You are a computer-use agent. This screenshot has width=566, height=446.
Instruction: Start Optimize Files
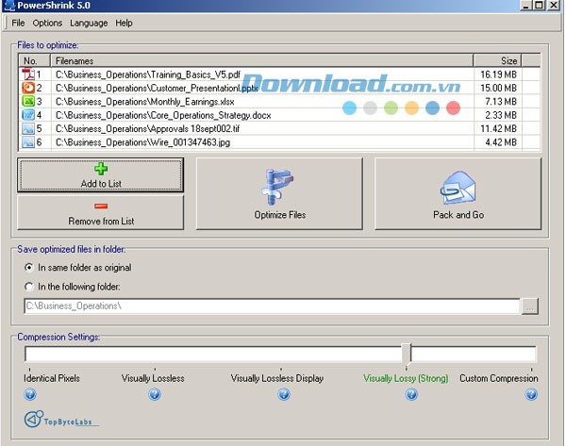[280, 193]
